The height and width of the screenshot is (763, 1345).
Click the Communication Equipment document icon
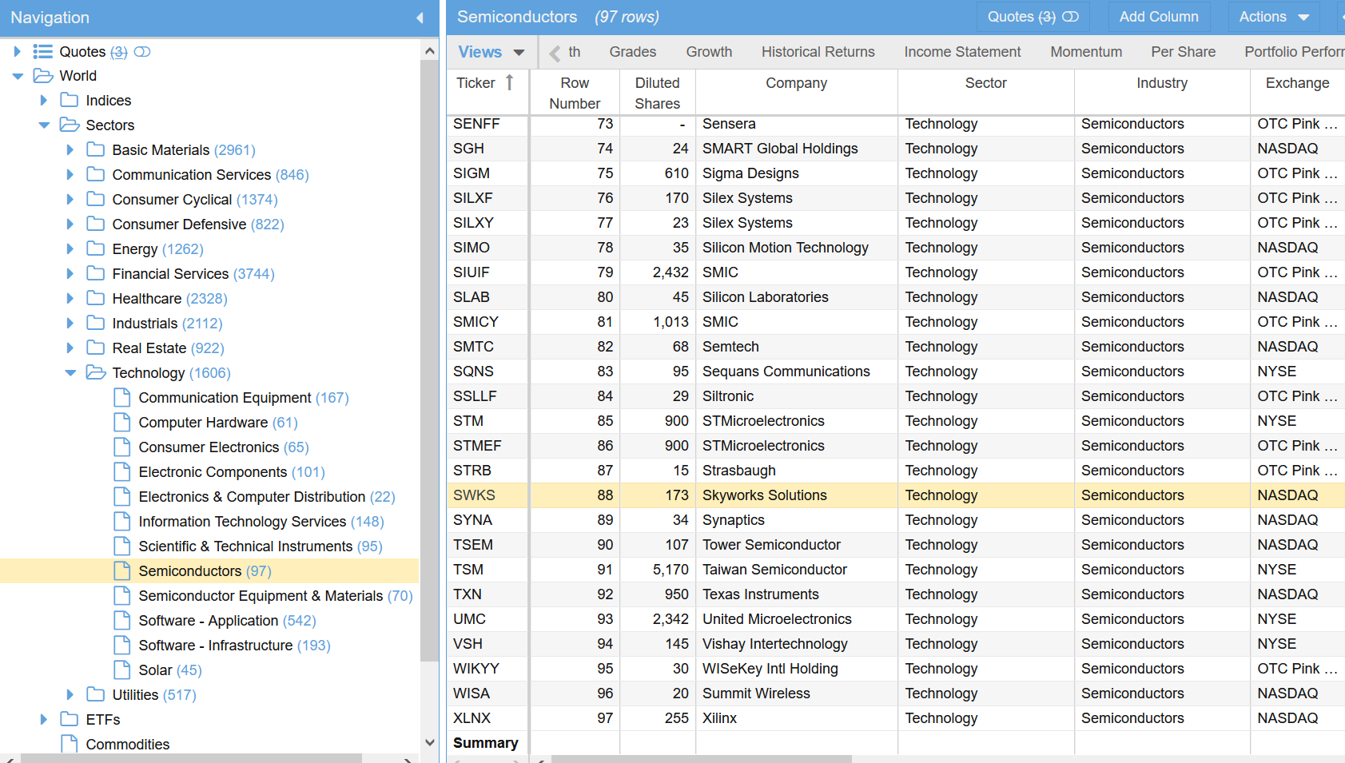point(122,397)
